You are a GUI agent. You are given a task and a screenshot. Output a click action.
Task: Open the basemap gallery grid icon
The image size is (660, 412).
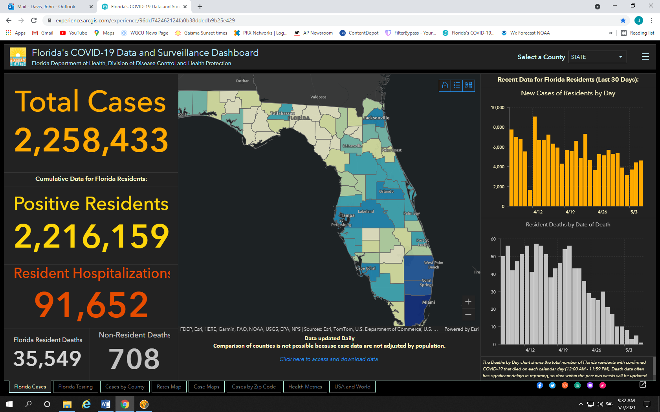[x=469, y=86]
